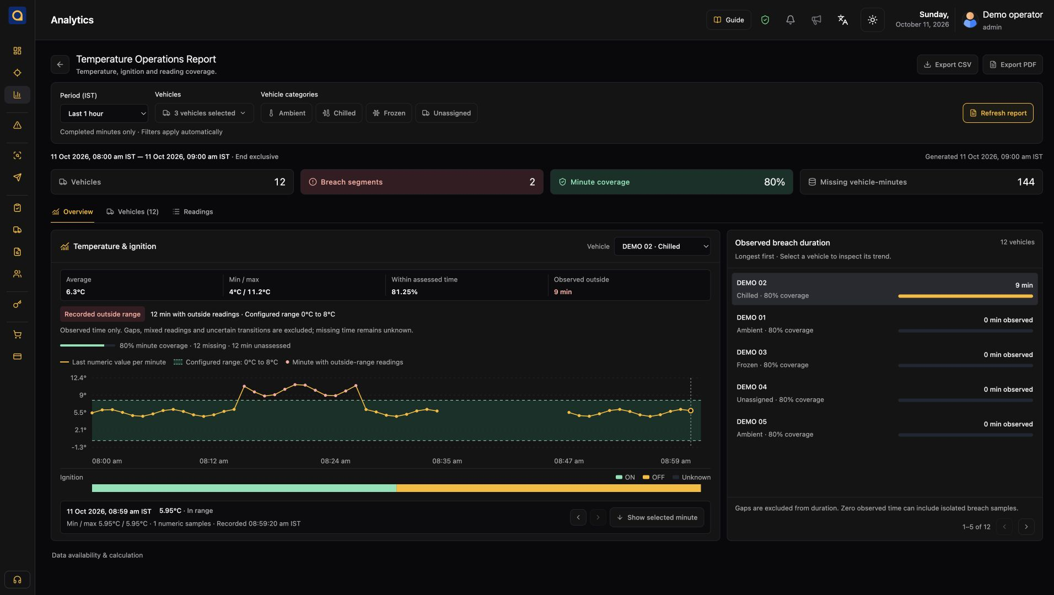
Task: Open the users sidebar icon
Action: (x=17, y=274)
